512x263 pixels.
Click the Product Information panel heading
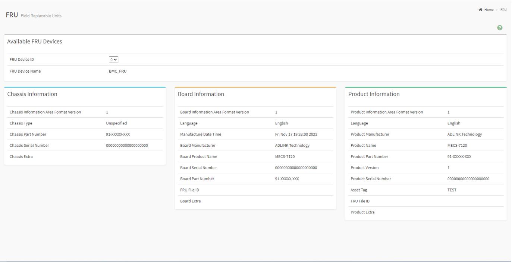point(374,94)
